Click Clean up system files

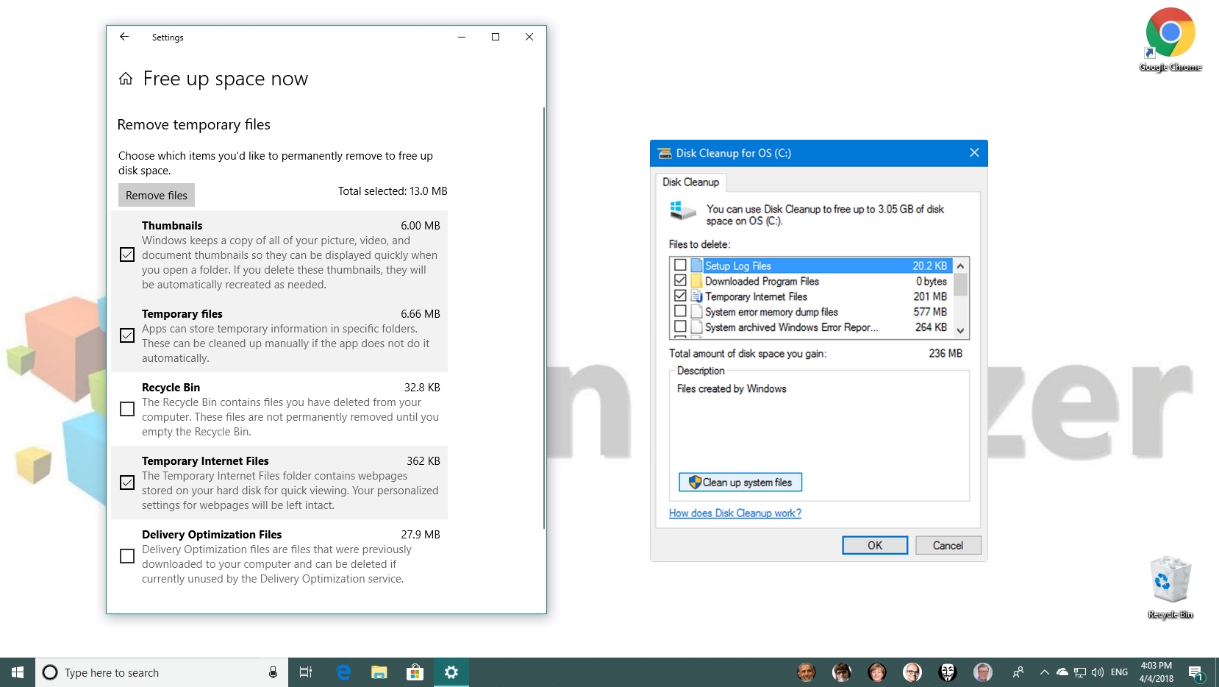click(x=740, y=483)
